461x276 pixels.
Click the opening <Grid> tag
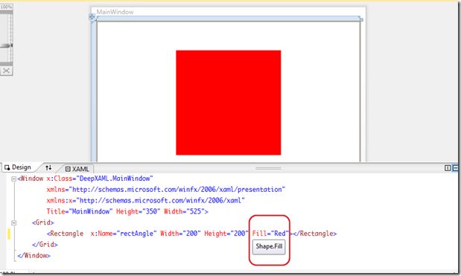click(43, 222)
